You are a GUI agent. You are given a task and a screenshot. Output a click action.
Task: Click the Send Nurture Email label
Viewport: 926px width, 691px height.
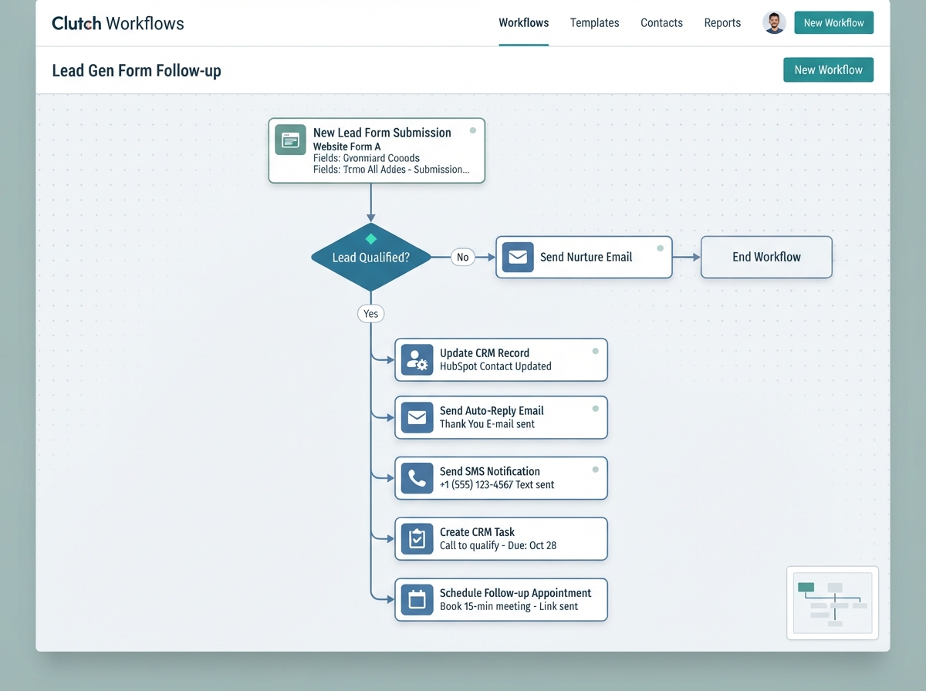pos(586,257)
